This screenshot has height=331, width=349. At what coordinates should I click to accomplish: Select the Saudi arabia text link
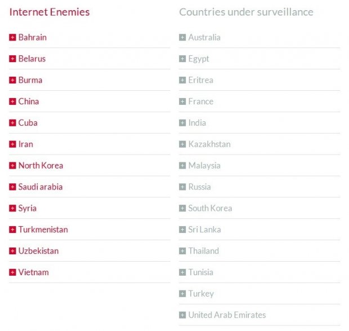[41, 187]
